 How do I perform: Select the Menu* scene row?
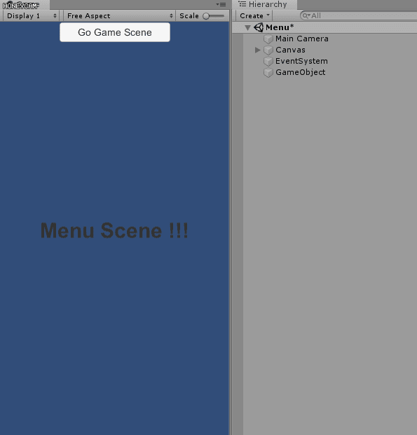click(x=324, y=27)
